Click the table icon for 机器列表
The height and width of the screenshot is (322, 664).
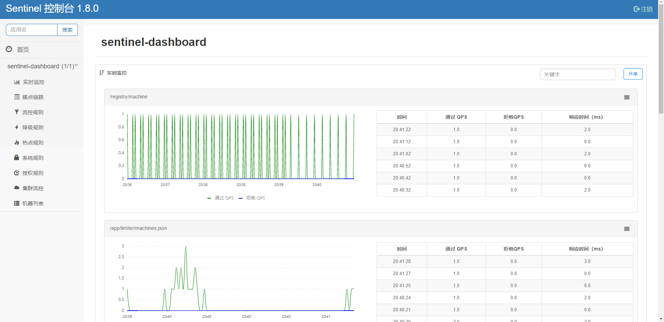point(17,203)
